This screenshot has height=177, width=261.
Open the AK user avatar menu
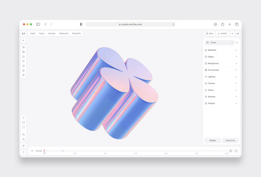click(238, 33)
